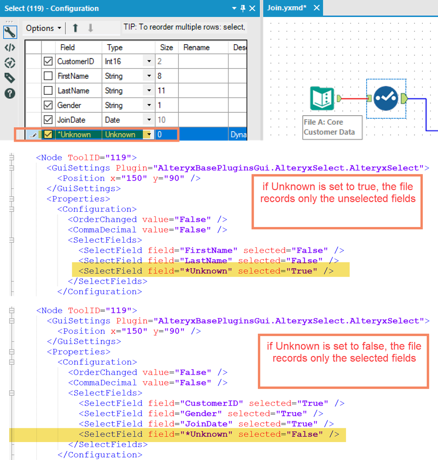Image resolution: width=438 pixels, height=460 pixels.
Task: Pin the Configuration panel
Action: pyautogui.click(x=243, y=8)
